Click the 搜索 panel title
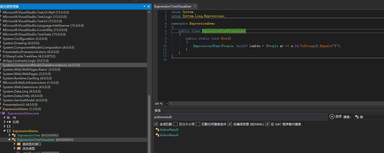Viewport: 384px width, 153px height. [158, 110]
